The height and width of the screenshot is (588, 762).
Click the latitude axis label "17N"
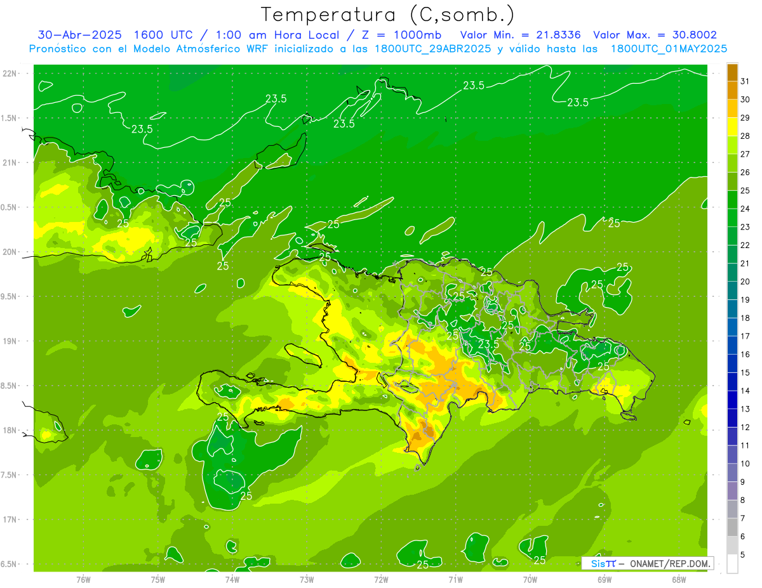(11, 519)
